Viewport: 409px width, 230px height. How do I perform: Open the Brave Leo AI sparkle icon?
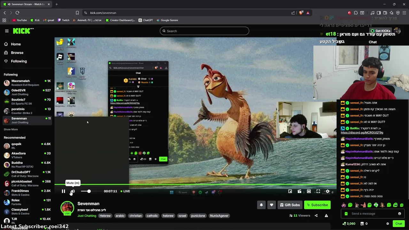point(391,13)
